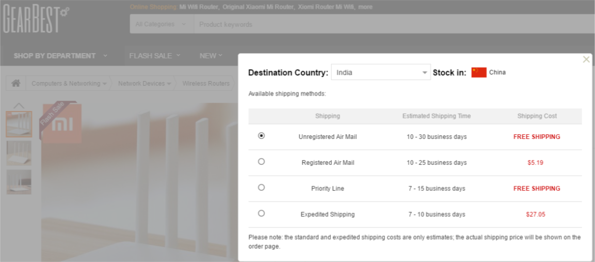Screen dimensions: 595x262
Task: Open the New menu
Action: 211,56
